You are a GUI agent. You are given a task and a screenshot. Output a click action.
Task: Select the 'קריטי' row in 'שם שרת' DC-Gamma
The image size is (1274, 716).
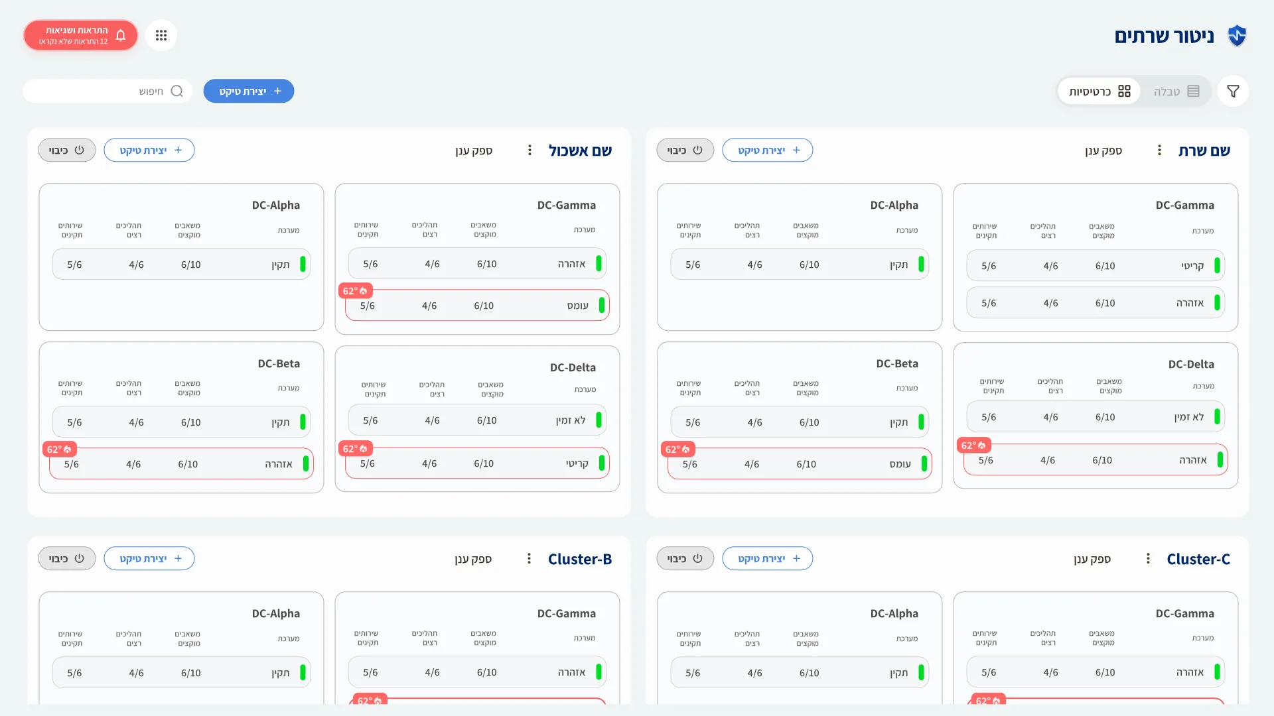(1096, 266)
